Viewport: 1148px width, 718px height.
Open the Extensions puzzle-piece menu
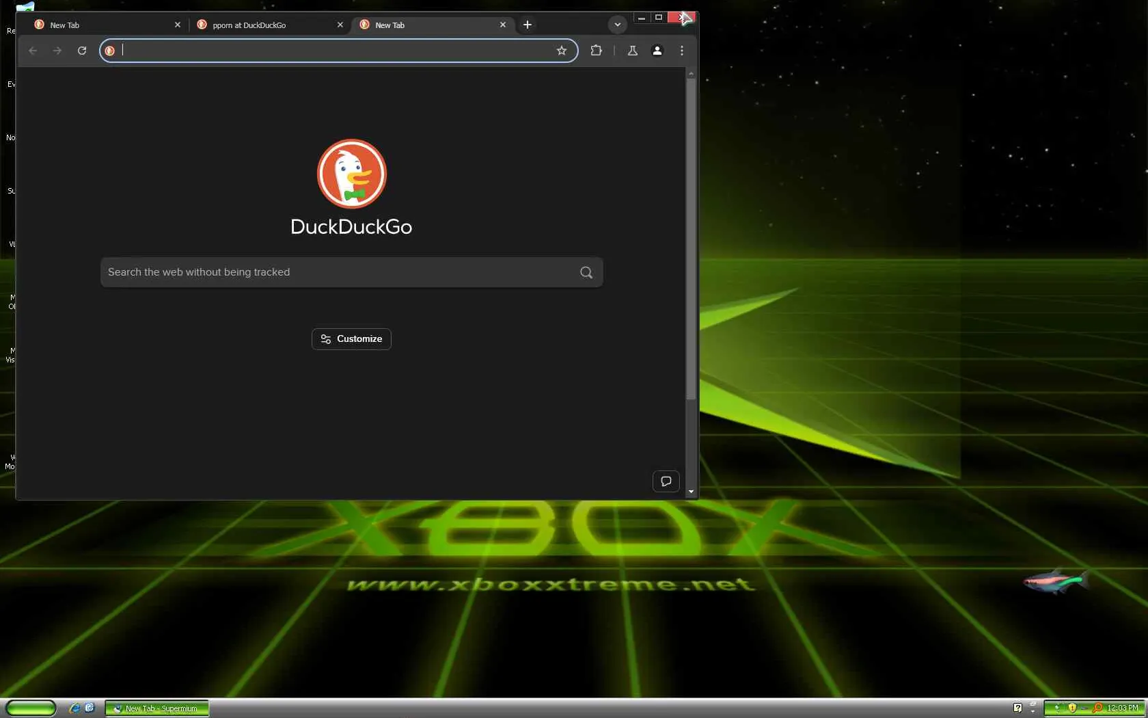[596, 51]
